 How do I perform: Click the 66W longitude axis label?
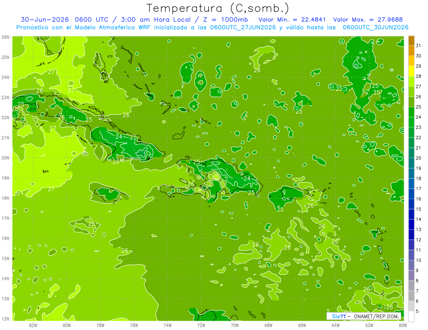[302, 325]
